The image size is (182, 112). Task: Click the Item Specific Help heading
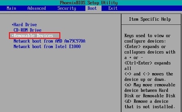coord(150,19)
